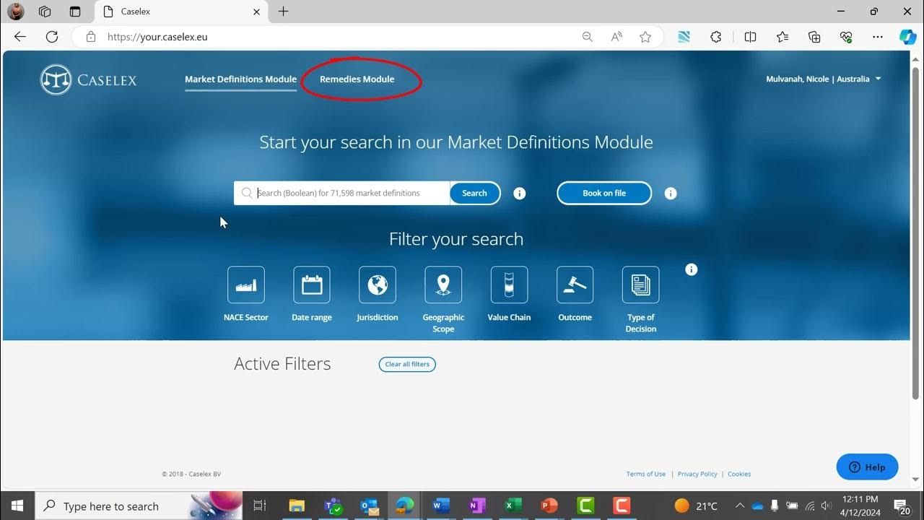Image resolution: width=924 pixels, height=520 pixels.
Task: Open File Explorer from the taskbar
Action: pos(297,506)
